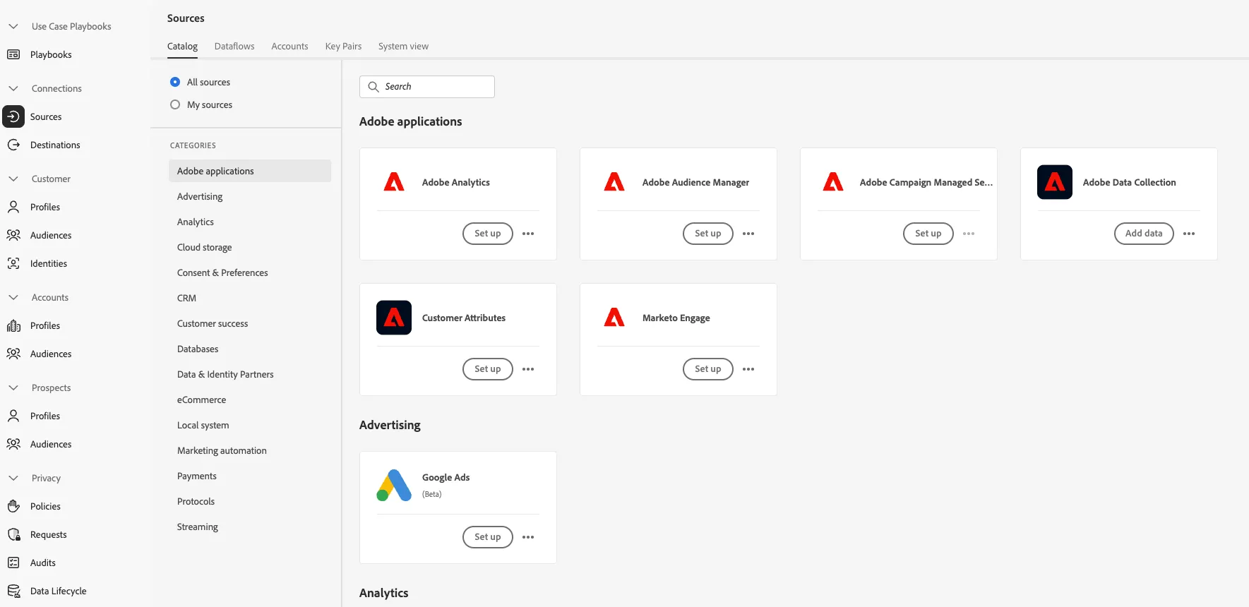Click the Destinations icon in sidebar
This screenshot has height=607, width=1249.
point(13,145)
